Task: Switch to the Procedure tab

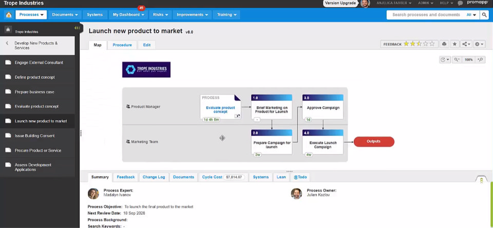Action: point(122,45)
